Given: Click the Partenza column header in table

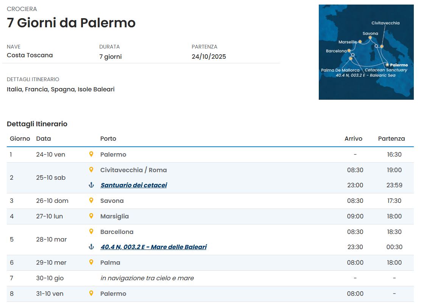Looking at the screenshot, I should (x=391, y=138).
